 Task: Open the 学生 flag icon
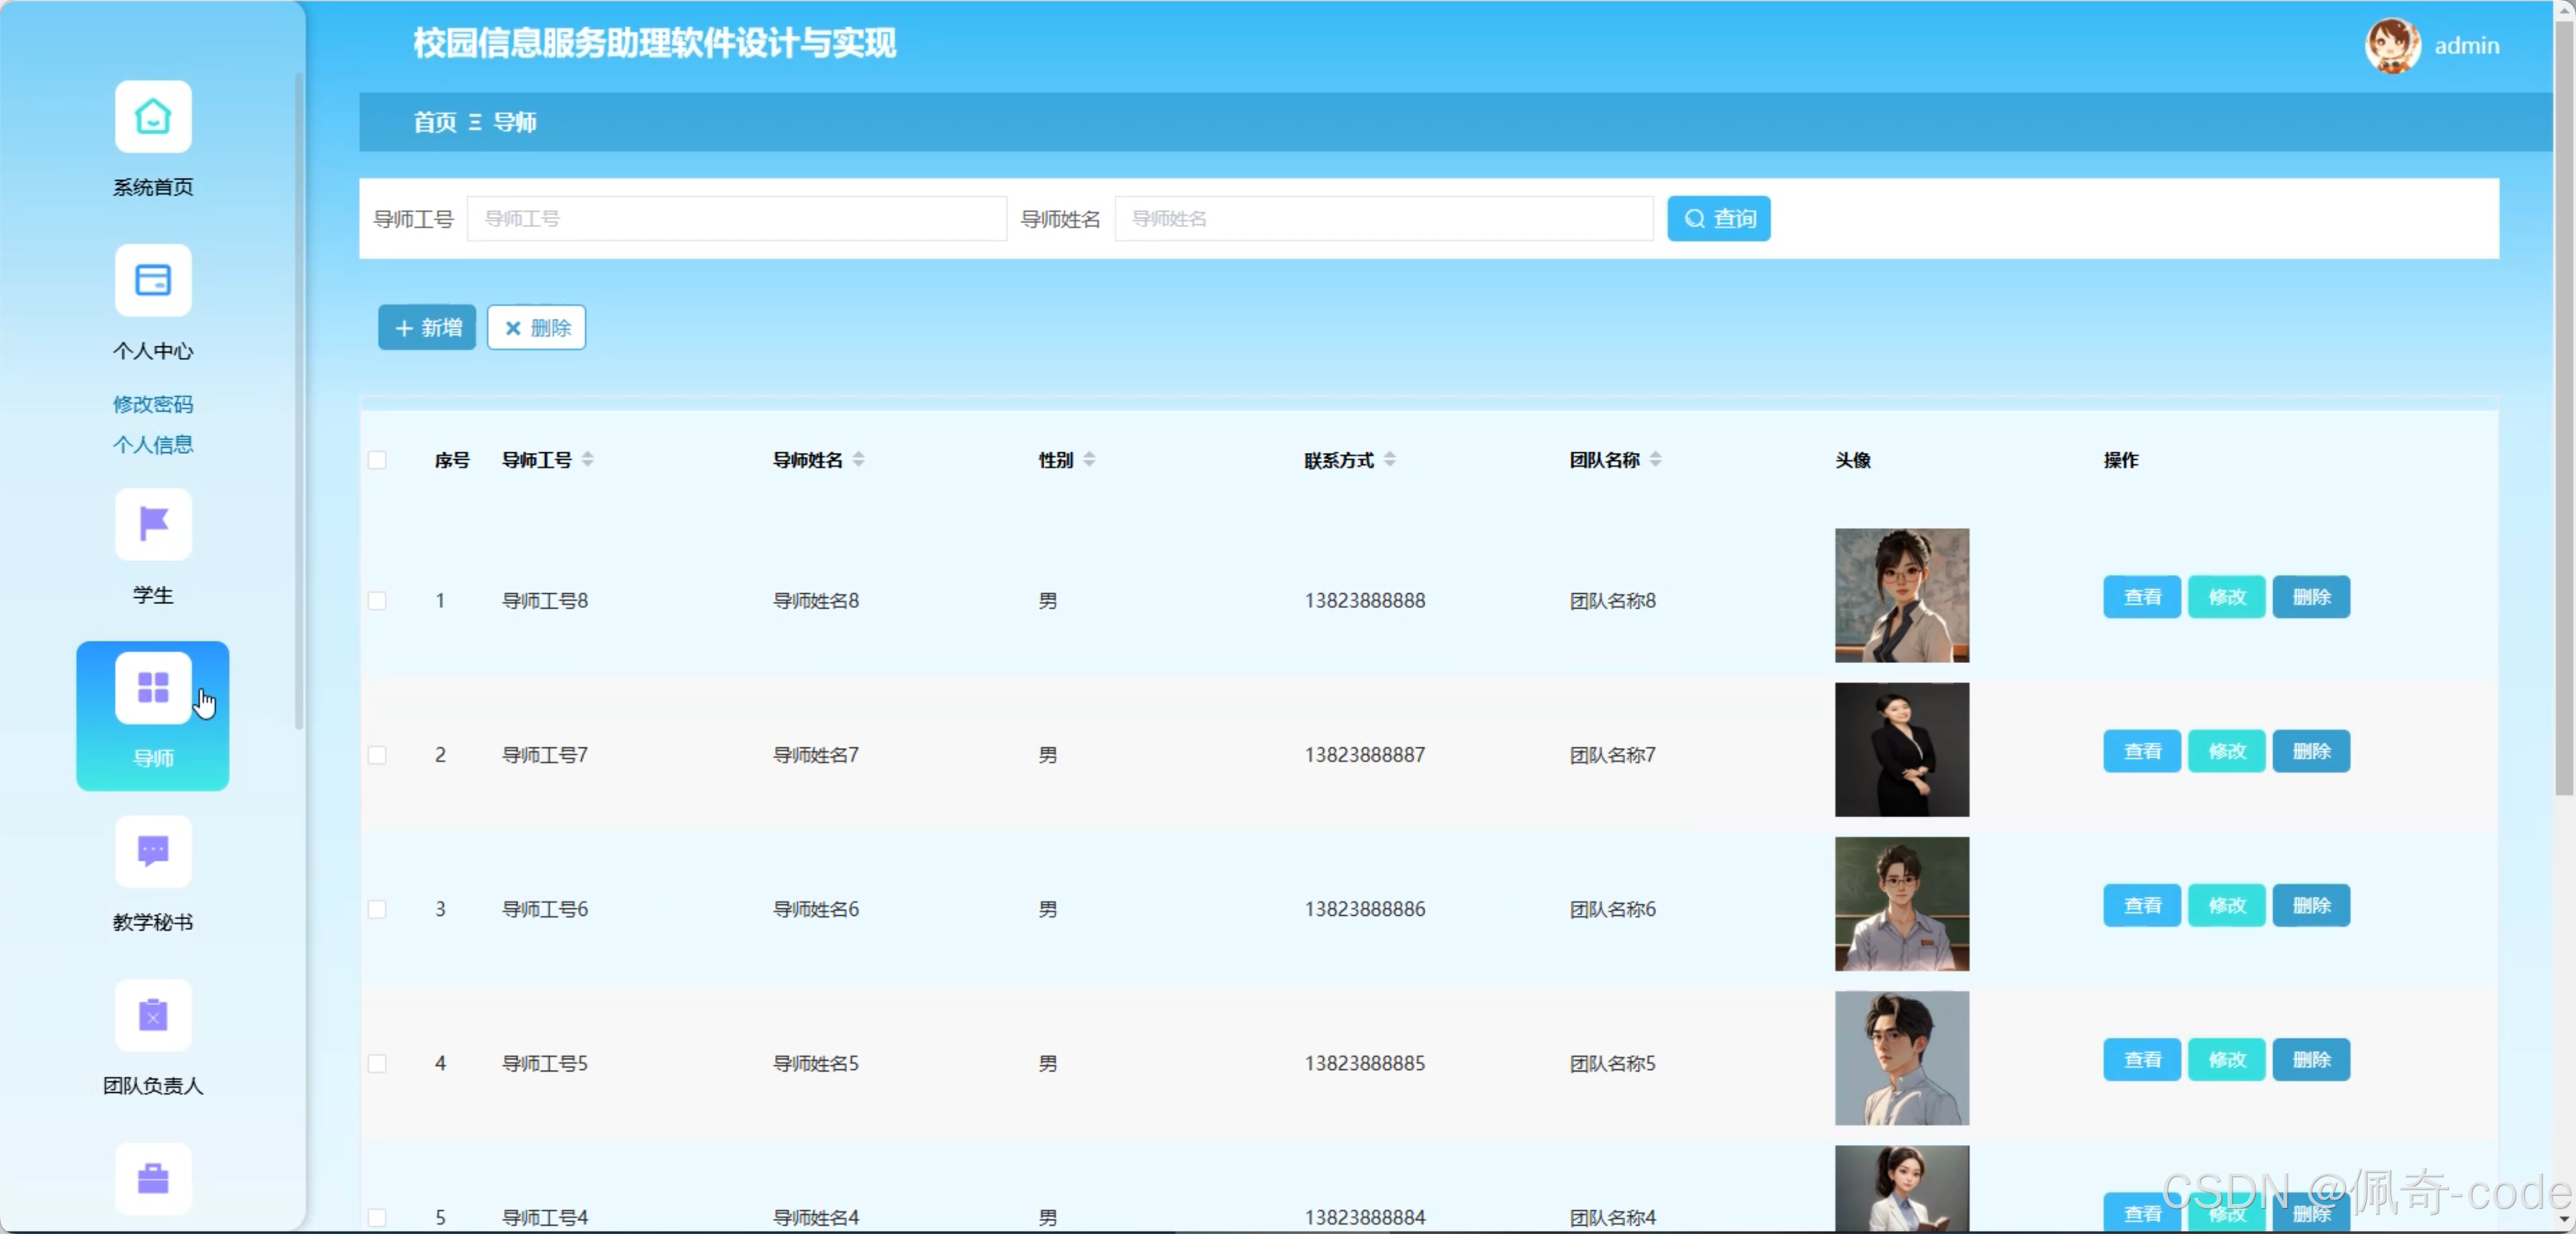[152, 524]
